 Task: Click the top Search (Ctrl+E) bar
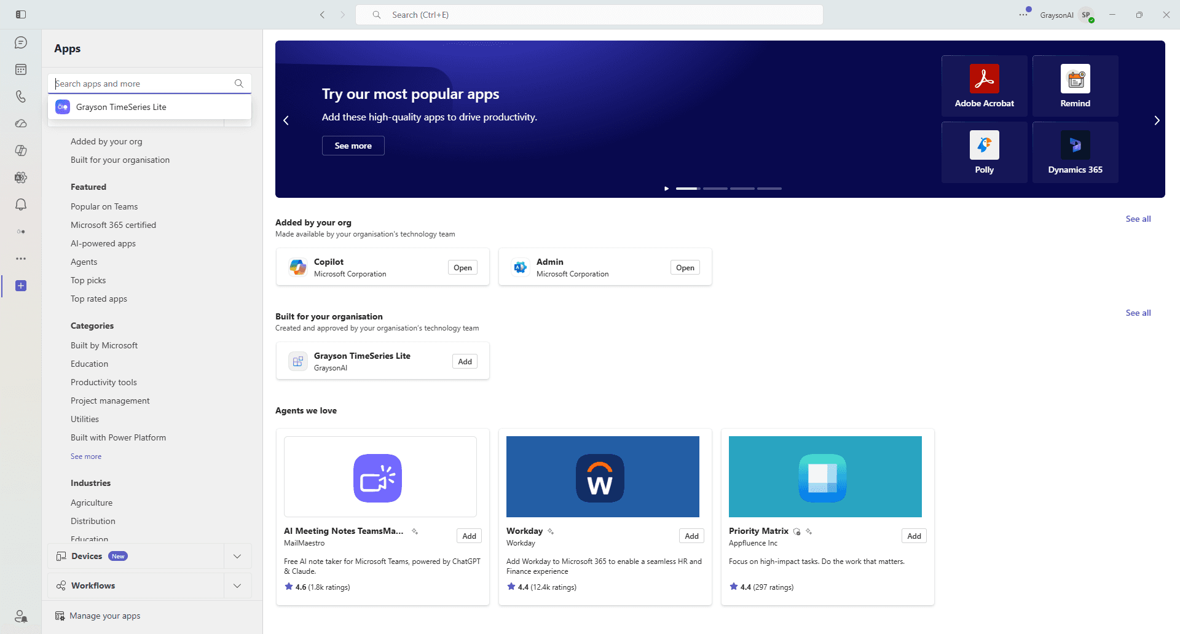pyautogui.click(x=589, y=15)
